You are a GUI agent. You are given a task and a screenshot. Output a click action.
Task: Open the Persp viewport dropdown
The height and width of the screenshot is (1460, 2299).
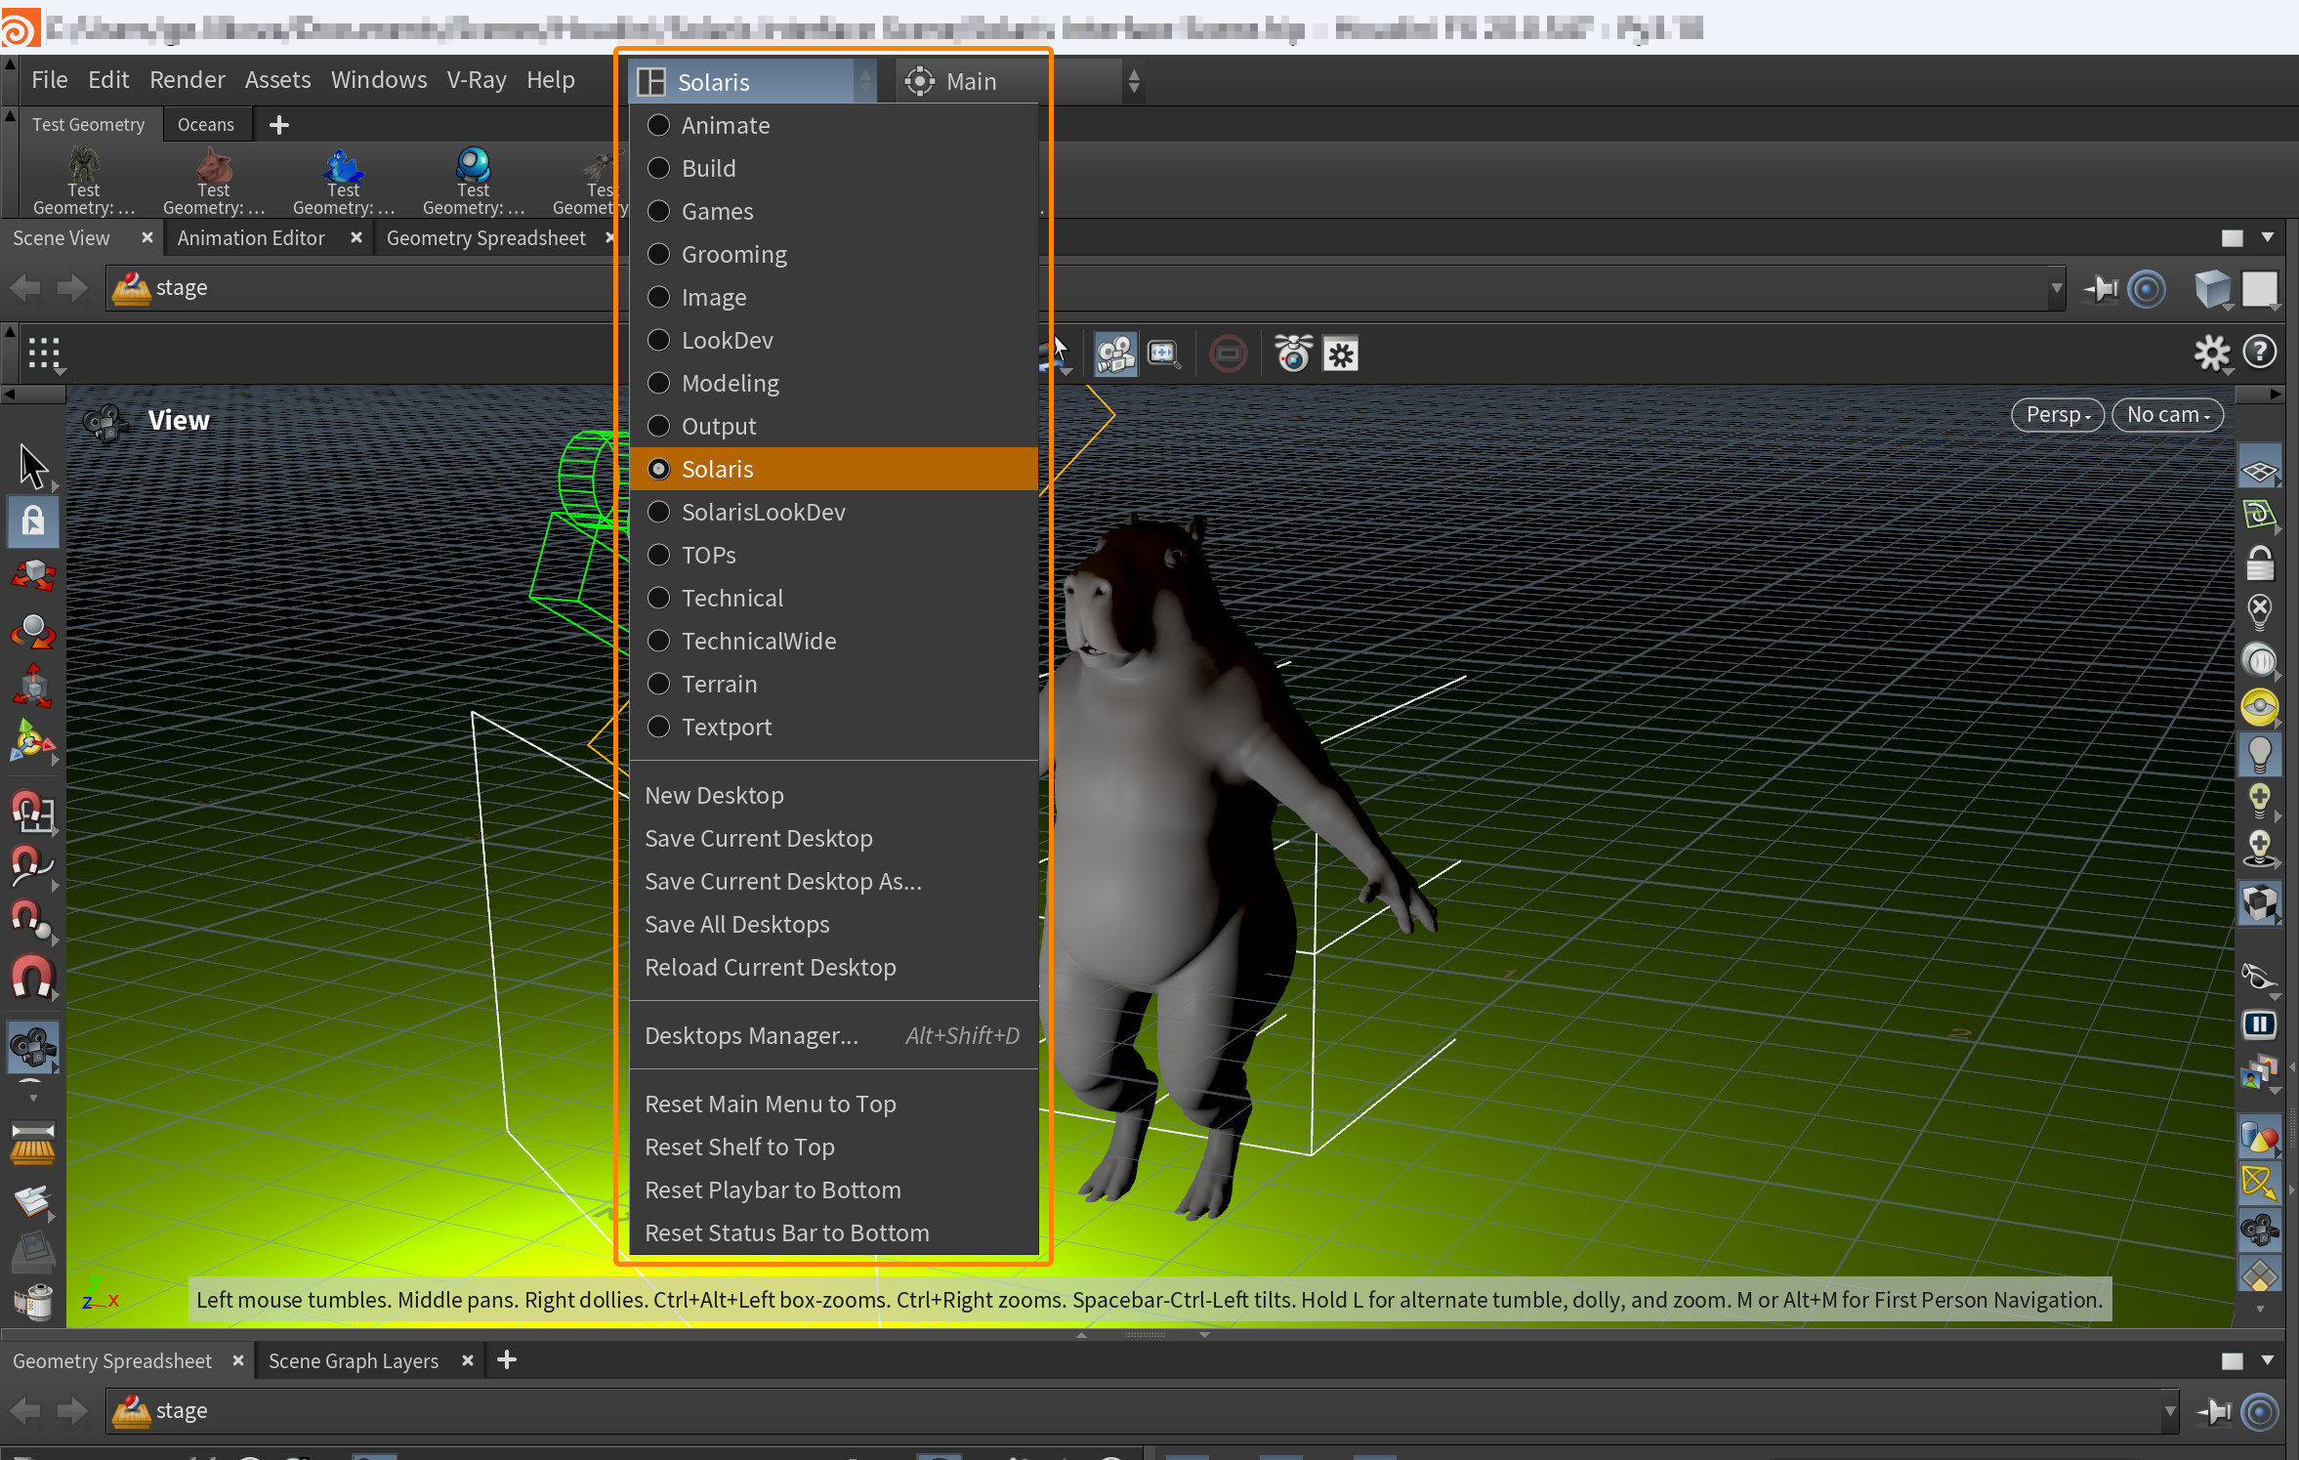2057,415
